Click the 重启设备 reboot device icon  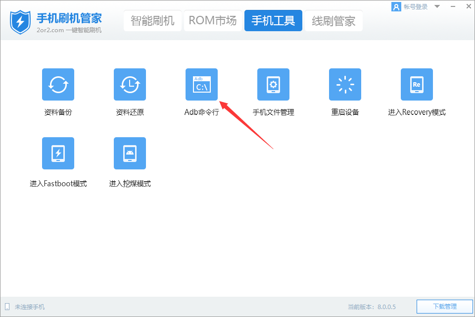(345, 85)
